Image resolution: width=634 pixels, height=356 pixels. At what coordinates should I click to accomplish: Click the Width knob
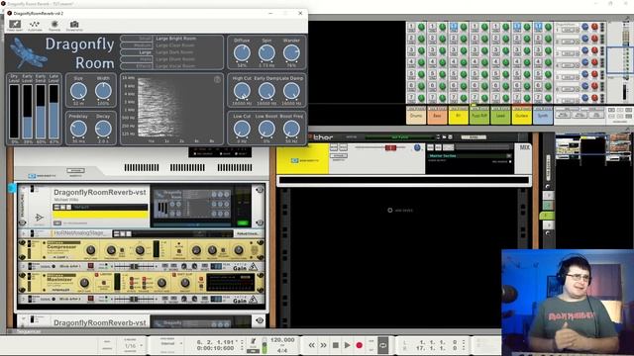pyautogui.click(x=103, y=91)
